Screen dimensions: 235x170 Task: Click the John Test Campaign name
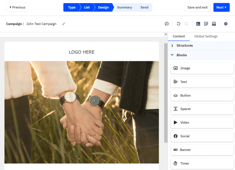(x=42, y=24)
